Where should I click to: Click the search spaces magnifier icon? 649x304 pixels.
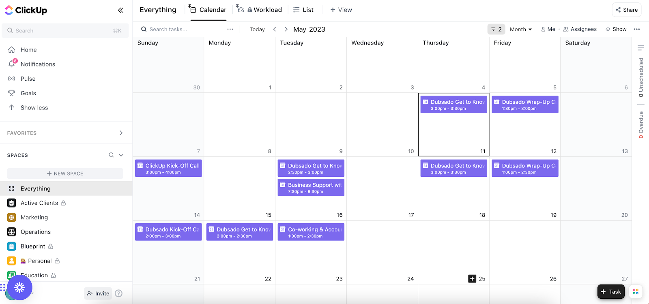[x=111, y=155]
